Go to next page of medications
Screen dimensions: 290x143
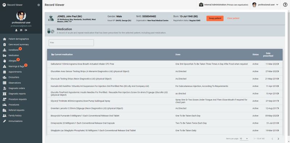pos(278,139)
